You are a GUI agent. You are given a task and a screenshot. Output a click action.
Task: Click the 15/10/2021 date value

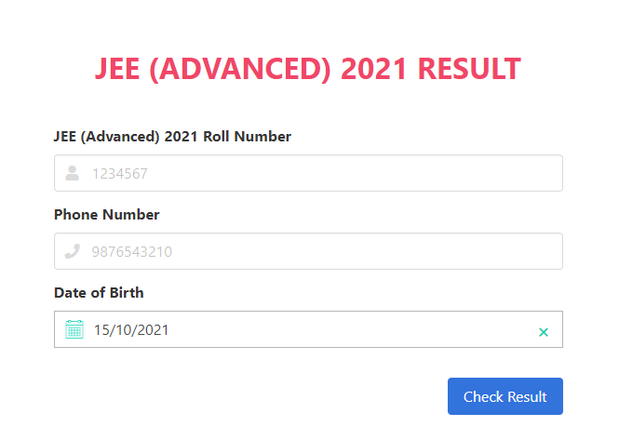131,330
